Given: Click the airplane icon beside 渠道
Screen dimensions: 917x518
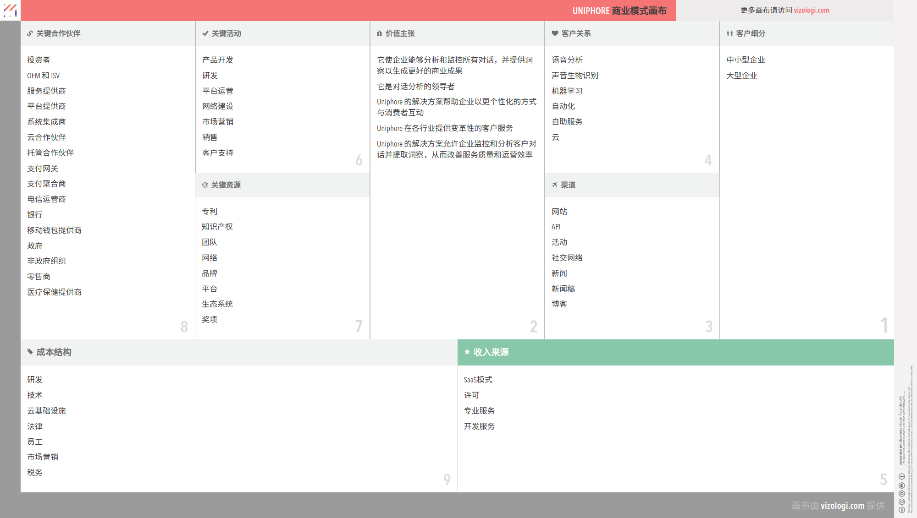Looking at the screenshot, I should (x=554, y=185).
